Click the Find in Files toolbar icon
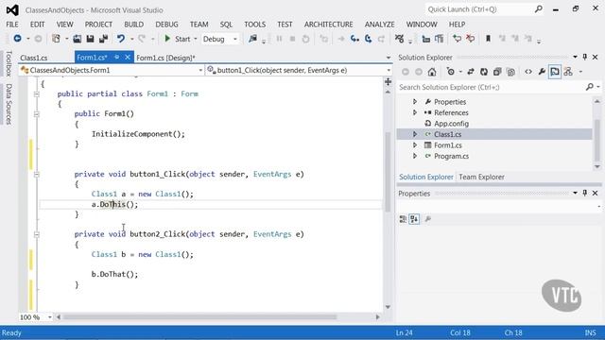This screenshot has height=340, width=605. point(252,39)
